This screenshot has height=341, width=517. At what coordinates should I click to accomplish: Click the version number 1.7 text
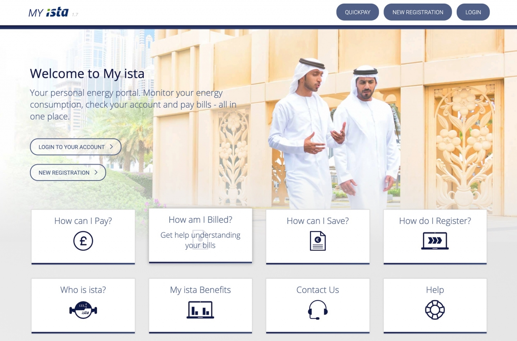(75, 15)
